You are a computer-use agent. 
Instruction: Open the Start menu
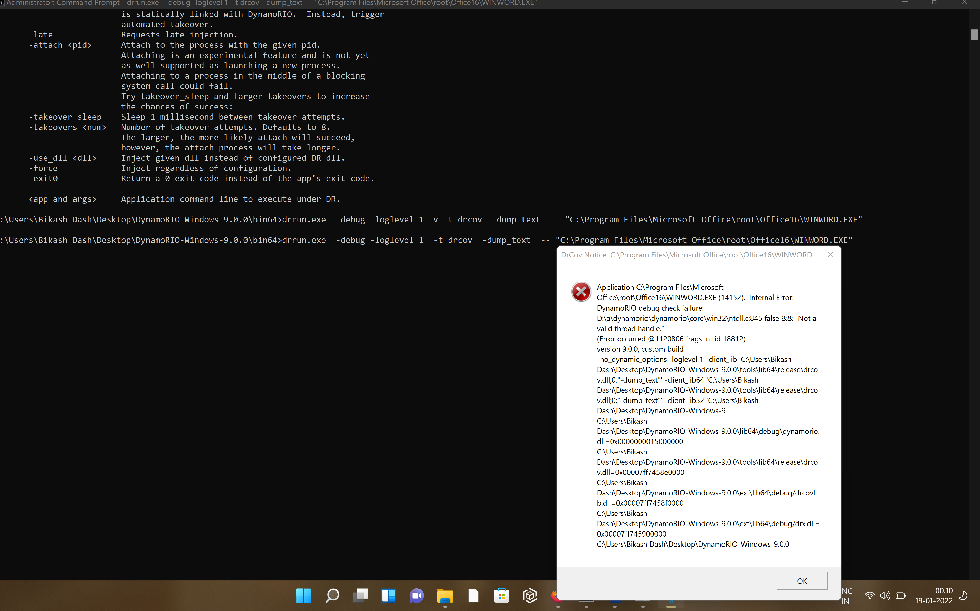303,596
